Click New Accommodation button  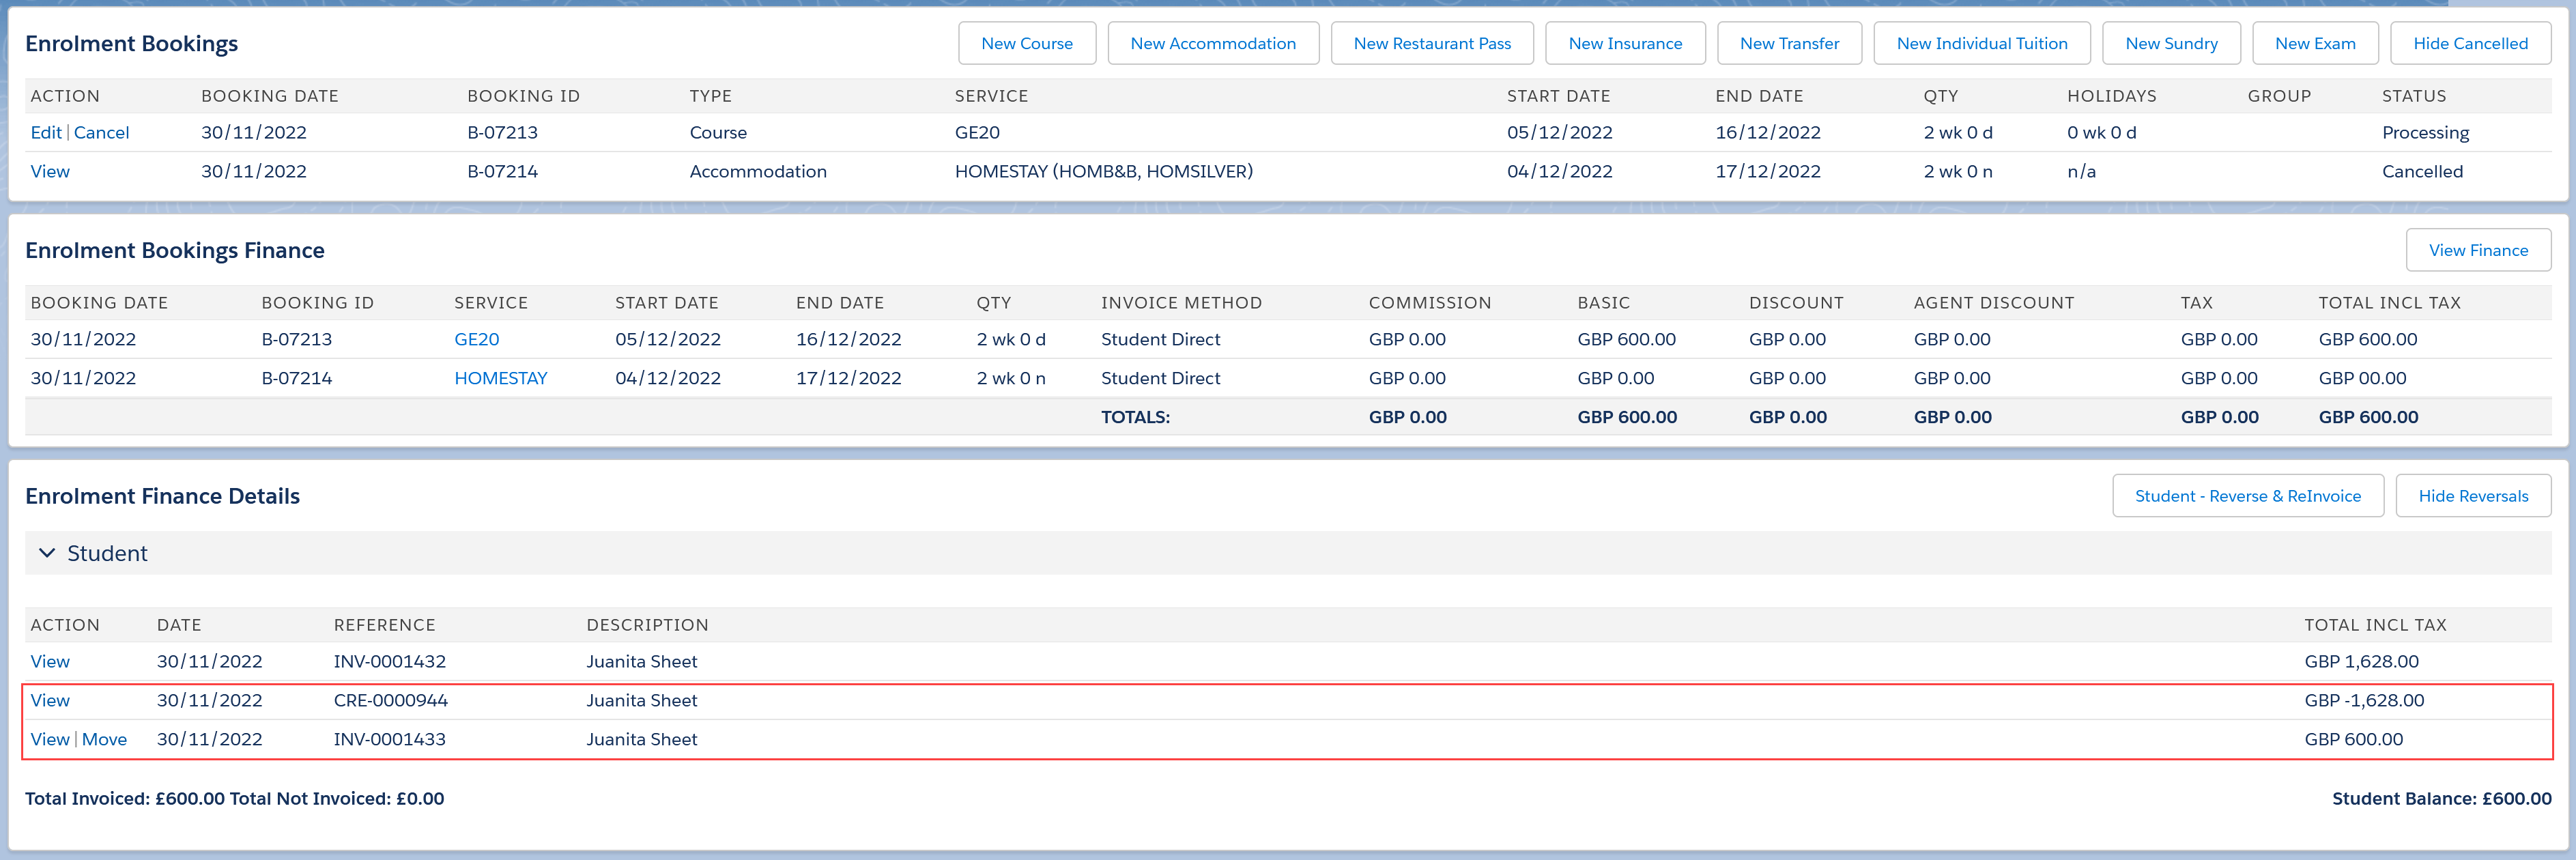click(1212, 43)
